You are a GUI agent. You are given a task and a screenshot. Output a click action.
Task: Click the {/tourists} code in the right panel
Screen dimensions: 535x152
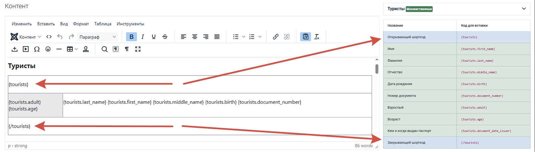(470, 143)
